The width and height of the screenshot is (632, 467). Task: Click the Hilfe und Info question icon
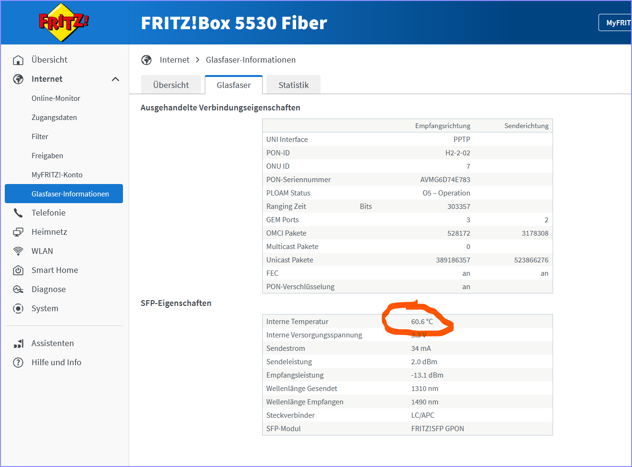(x=18, y=362)
